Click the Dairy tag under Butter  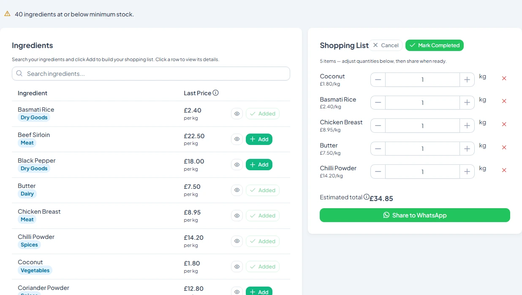pos(27,194)
